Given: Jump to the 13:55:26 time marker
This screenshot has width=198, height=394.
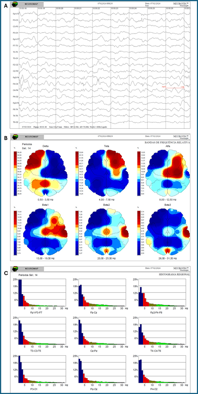Looking at the screenshot, I should (x=170, y=8).
